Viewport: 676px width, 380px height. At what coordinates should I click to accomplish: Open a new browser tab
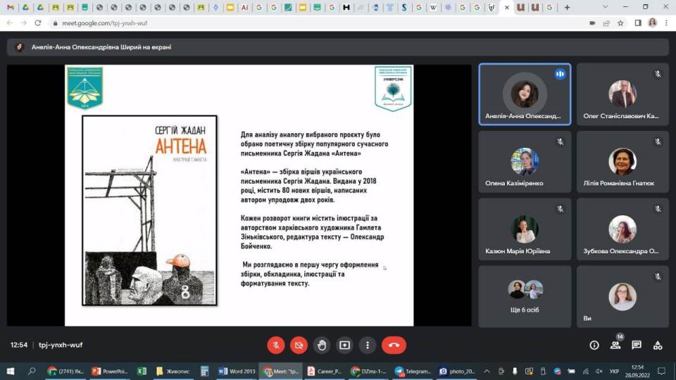[x=568, y=7]
